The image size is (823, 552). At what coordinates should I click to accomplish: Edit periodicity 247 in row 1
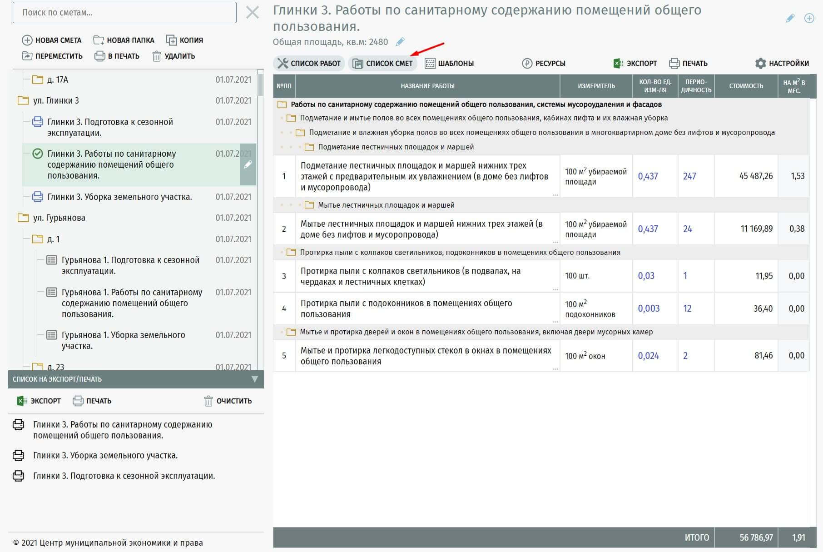click(x=689, y=176)
